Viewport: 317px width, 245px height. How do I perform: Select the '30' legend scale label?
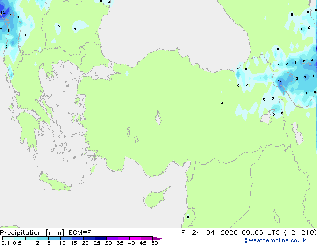108,243
